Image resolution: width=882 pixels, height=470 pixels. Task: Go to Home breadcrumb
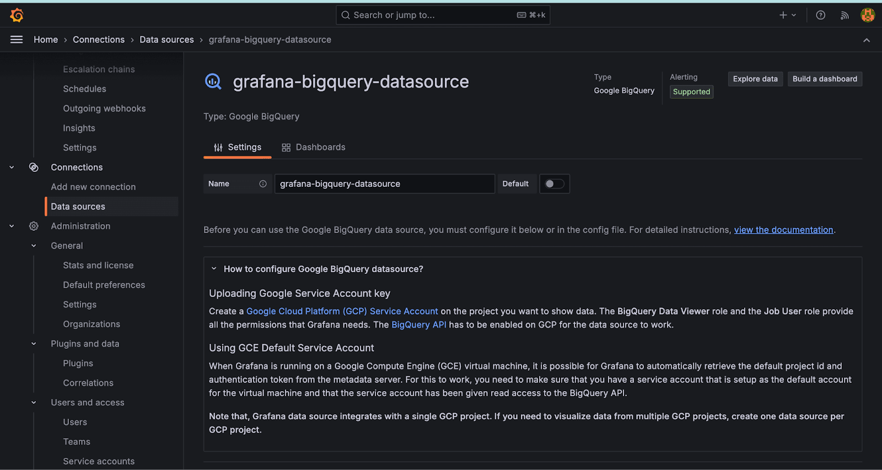coord(46,40)
